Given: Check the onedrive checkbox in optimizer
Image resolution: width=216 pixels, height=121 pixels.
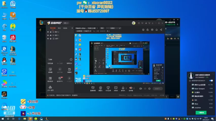Looking at the screenshot, I should [190, 108].
